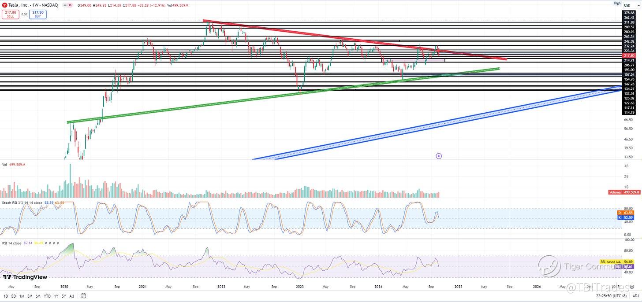The image size is (642, 302).
Task: Click the 0.00 spread value between Sell and Buy
Action: coord(24,14)
